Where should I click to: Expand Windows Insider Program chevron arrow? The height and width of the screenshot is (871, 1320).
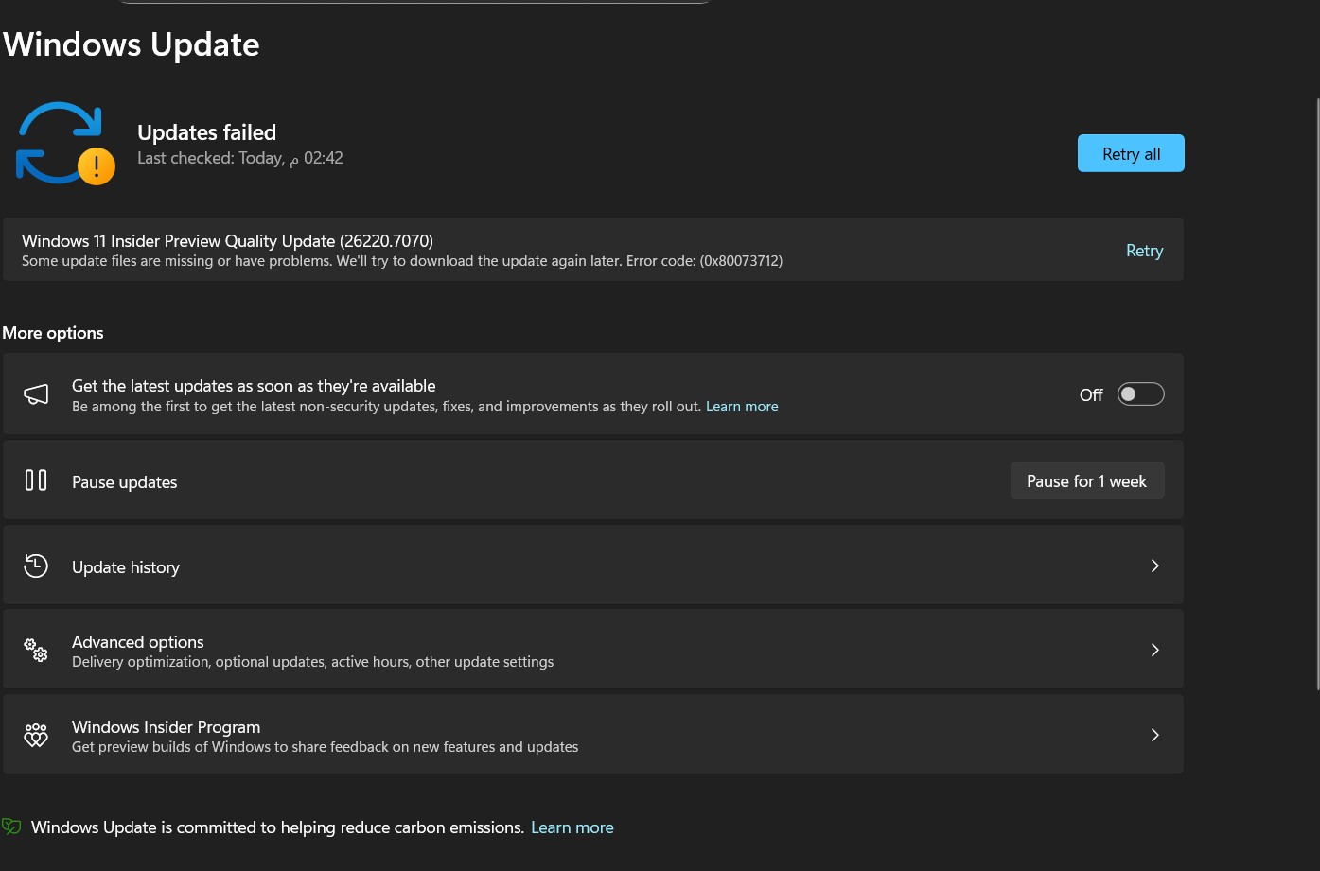point(1154,735)
